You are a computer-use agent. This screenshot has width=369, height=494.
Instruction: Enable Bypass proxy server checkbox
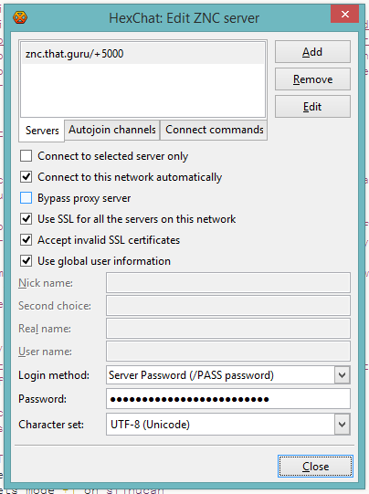[26, 198]
